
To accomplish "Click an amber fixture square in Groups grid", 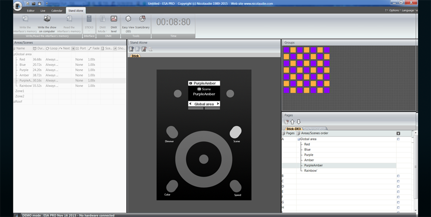I will click(293, 50).
